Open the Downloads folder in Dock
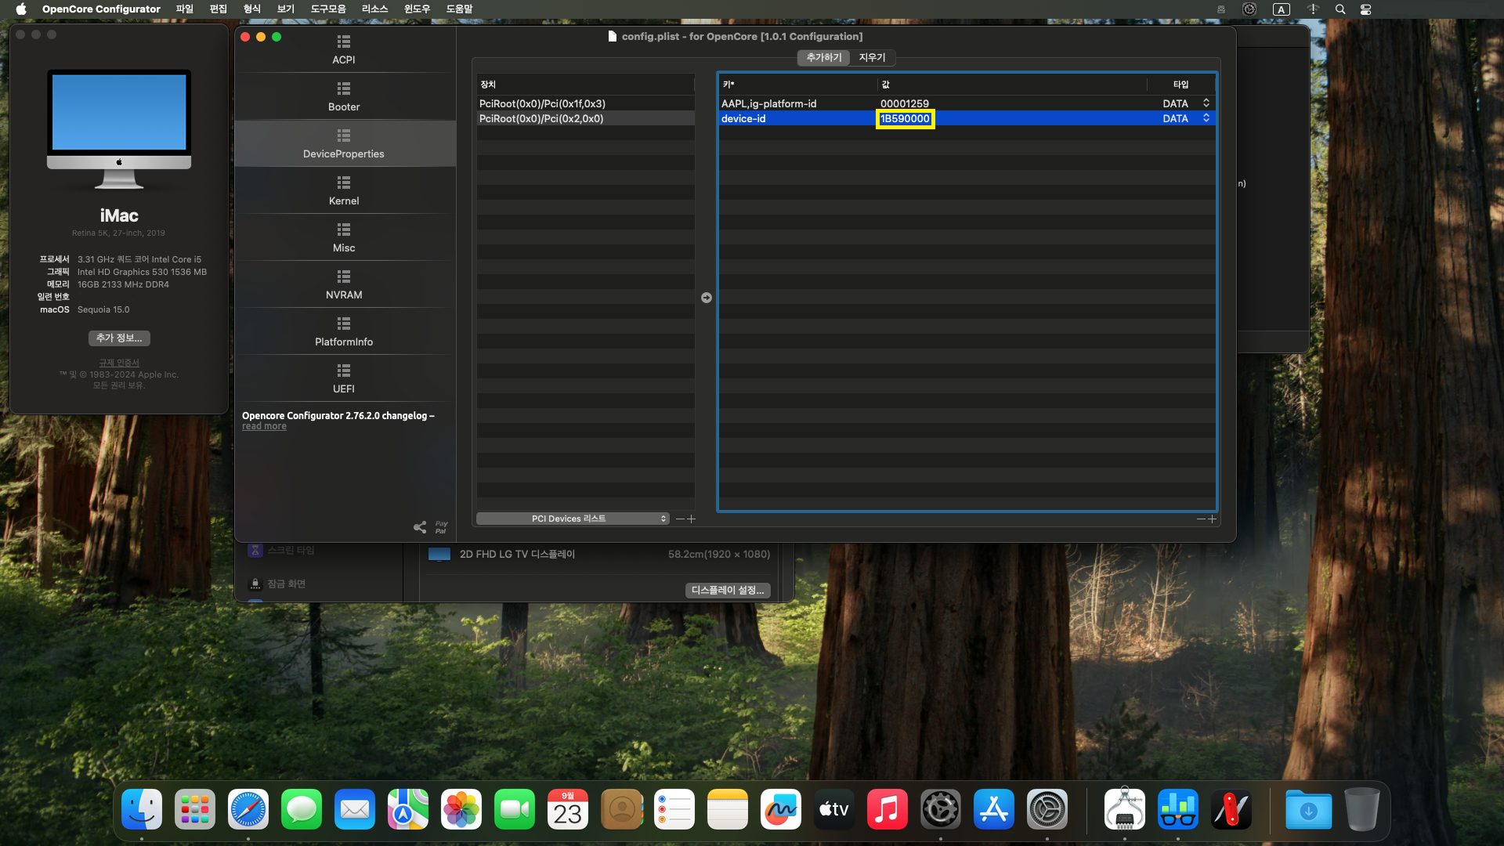Viewport: 1504px width, 846px height. (x=1308, y=809)
